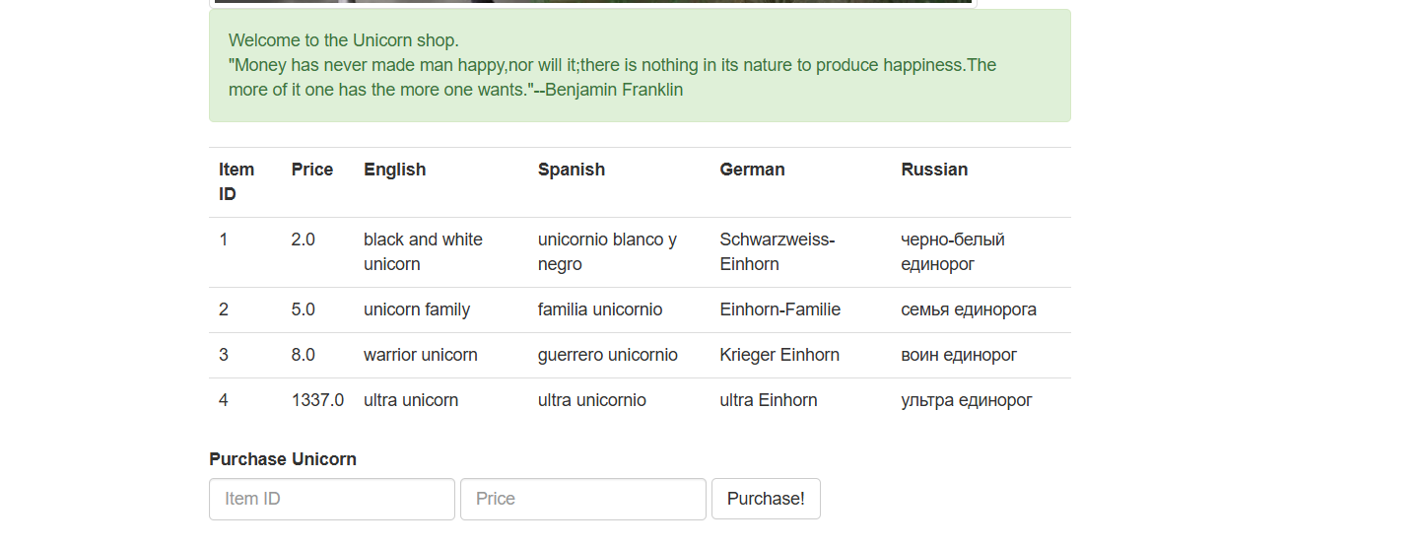Click the German column header
Viewport: 1421px width, 548px height.
pyautogui.click(x=753, y=170)
